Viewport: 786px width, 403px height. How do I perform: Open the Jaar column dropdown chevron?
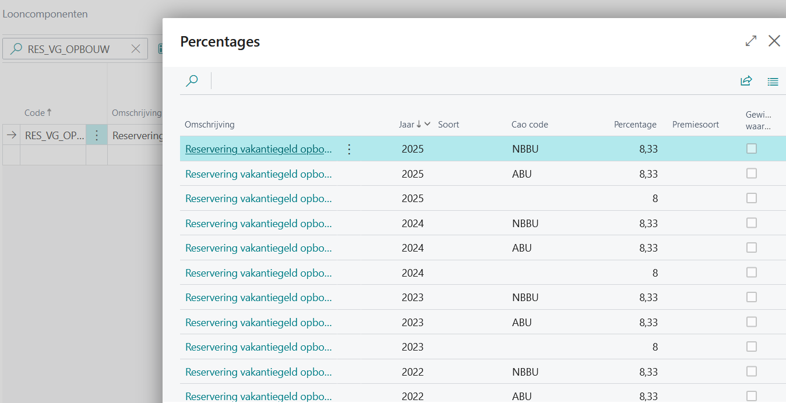(428, 124)
